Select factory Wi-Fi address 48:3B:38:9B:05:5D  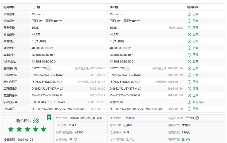44,62
